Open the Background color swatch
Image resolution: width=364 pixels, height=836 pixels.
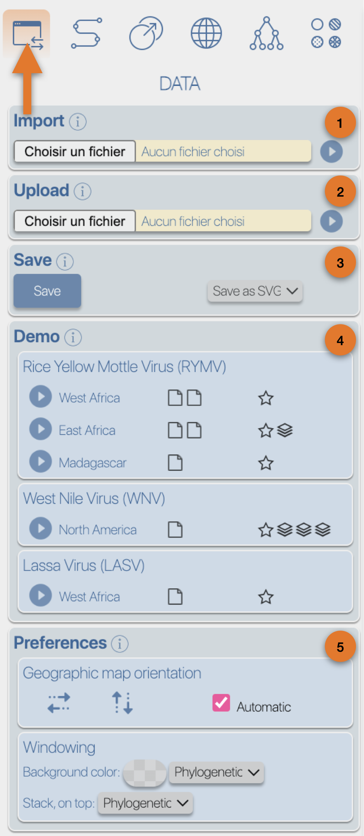(x=145, y=773)
